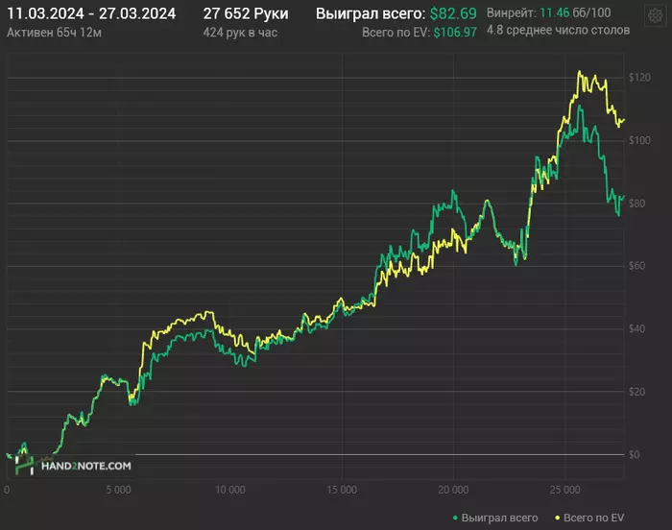Click the 10 000 x-axis label

tap(230, 490)
